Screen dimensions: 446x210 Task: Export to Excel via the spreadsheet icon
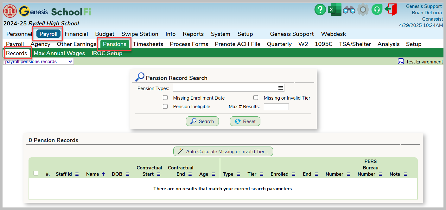point(334,10)
